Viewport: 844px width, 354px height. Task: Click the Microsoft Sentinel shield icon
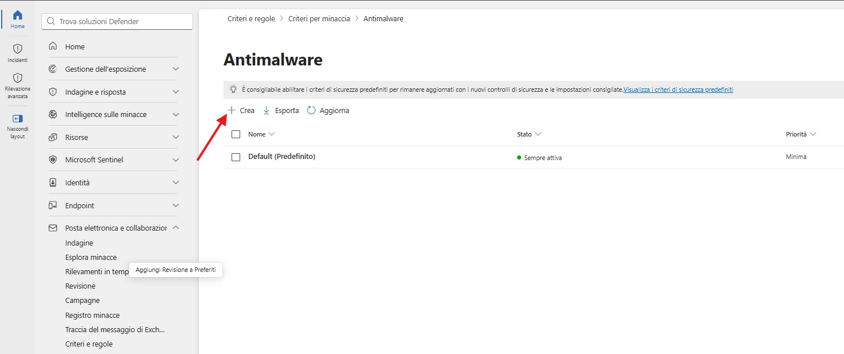pos(53,160)
